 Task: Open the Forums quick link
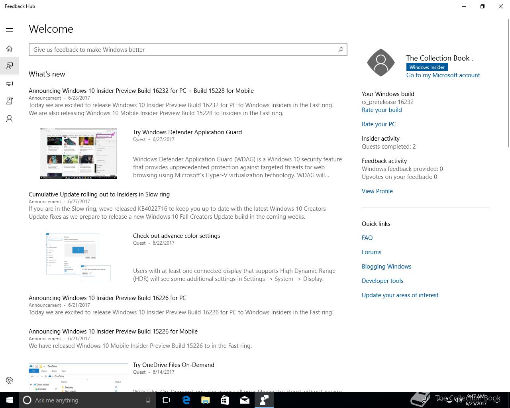click(371, 252)
